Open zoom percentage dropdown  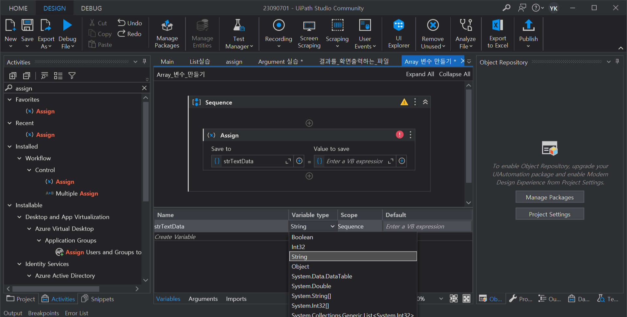point(441,298)
